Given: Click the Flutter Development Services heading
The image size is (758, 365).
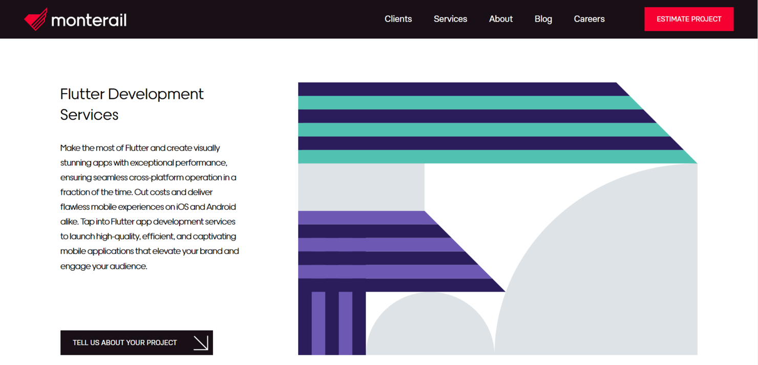Looking at the screenshot, I should (x=132, y=104).
